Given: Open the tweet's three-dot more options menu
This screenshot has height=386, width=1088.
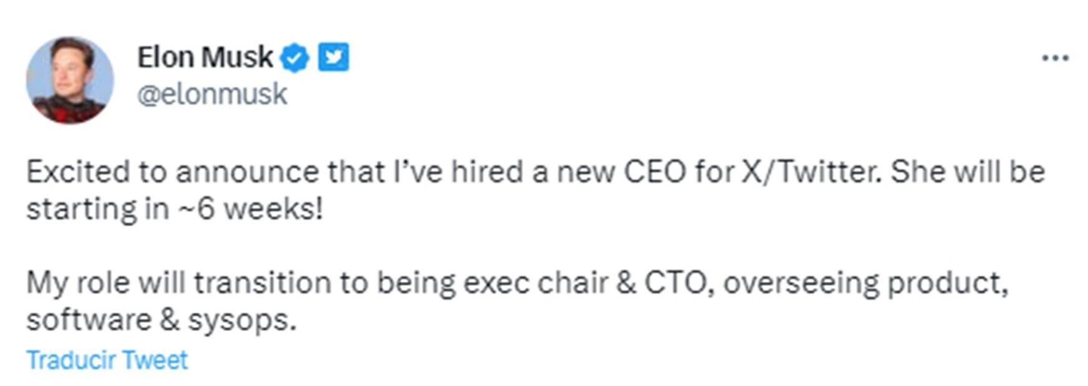Looking at the screenshot, I should click(x=1055, y=58).
